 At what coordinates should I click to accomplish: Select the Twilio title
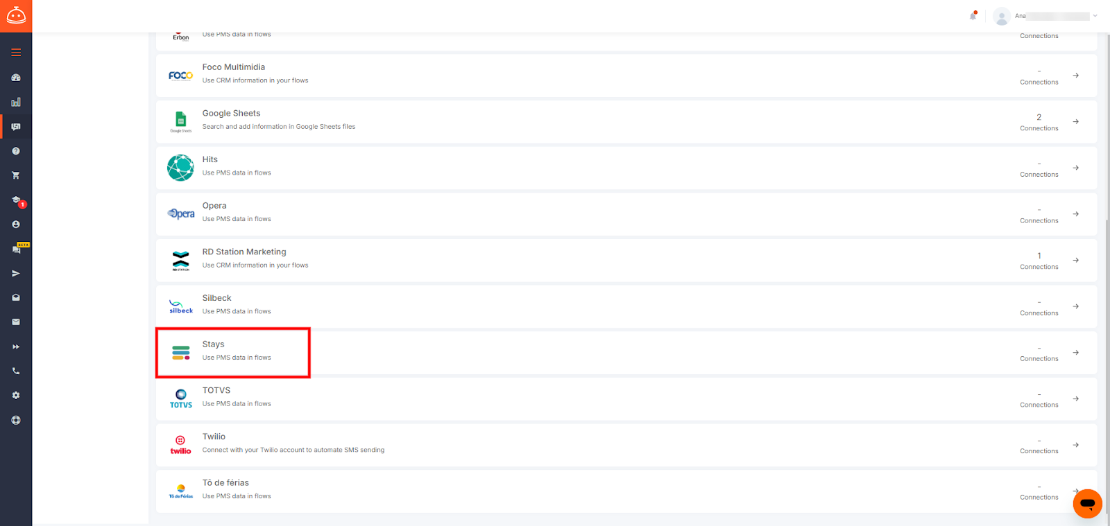214,437
